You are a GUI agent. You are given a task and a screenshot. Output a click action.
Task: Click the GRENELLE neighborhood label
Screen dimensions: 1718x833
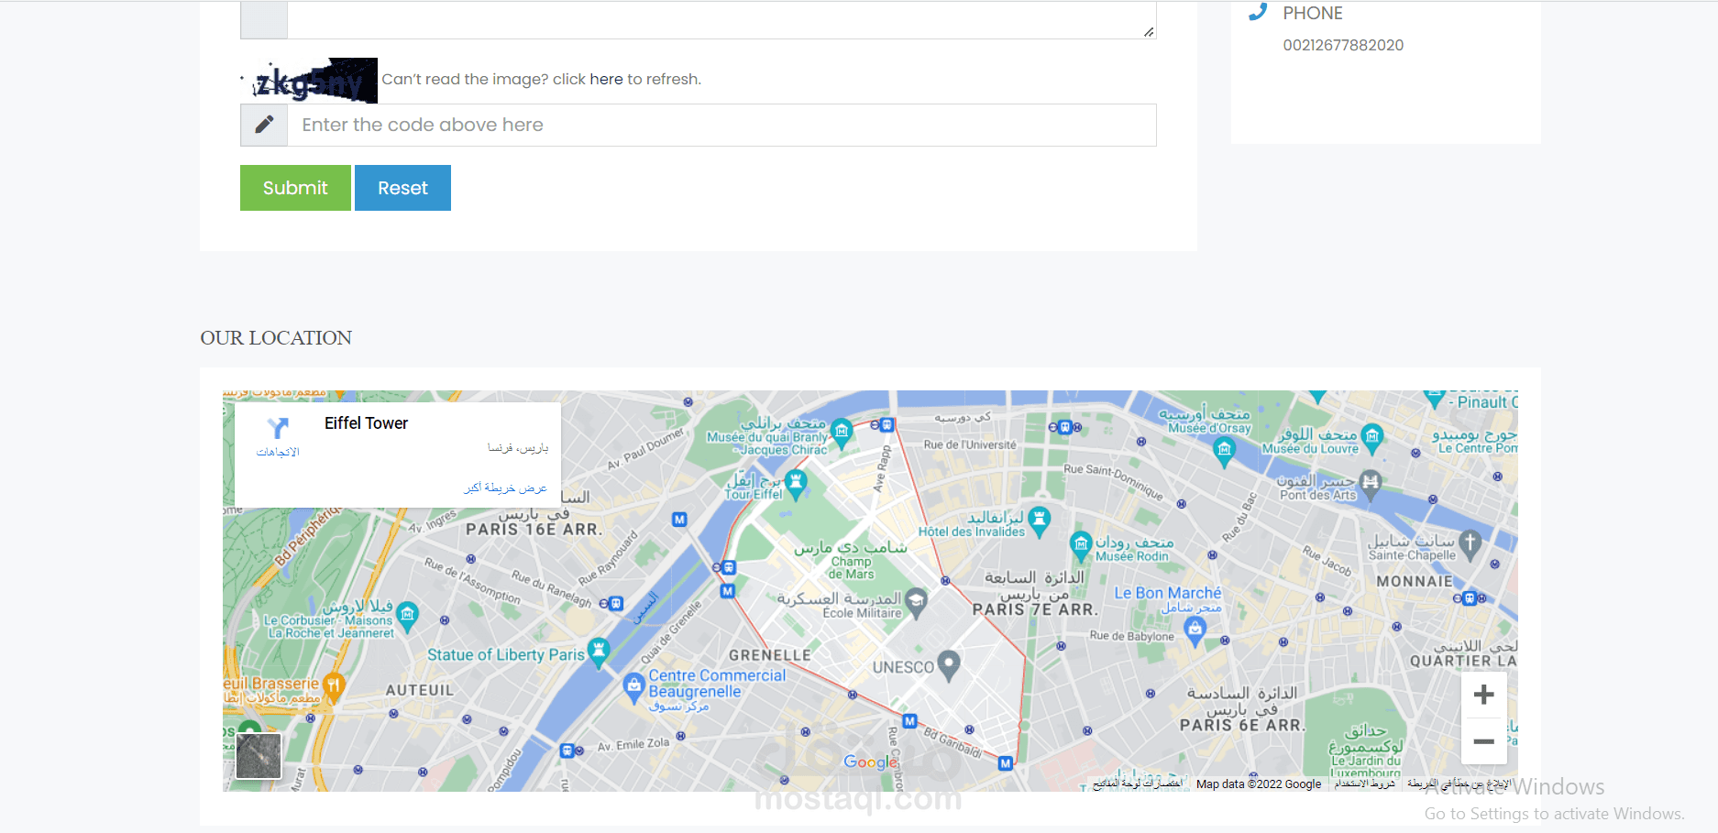(x=770, y=655)
